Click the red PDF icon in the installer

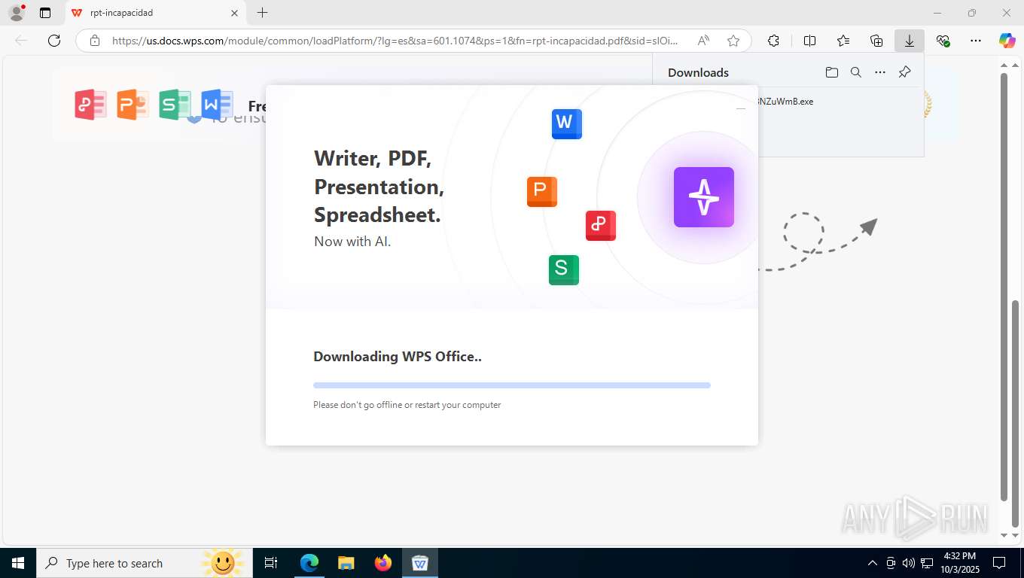pyautogui.click(x=600, y=226)
